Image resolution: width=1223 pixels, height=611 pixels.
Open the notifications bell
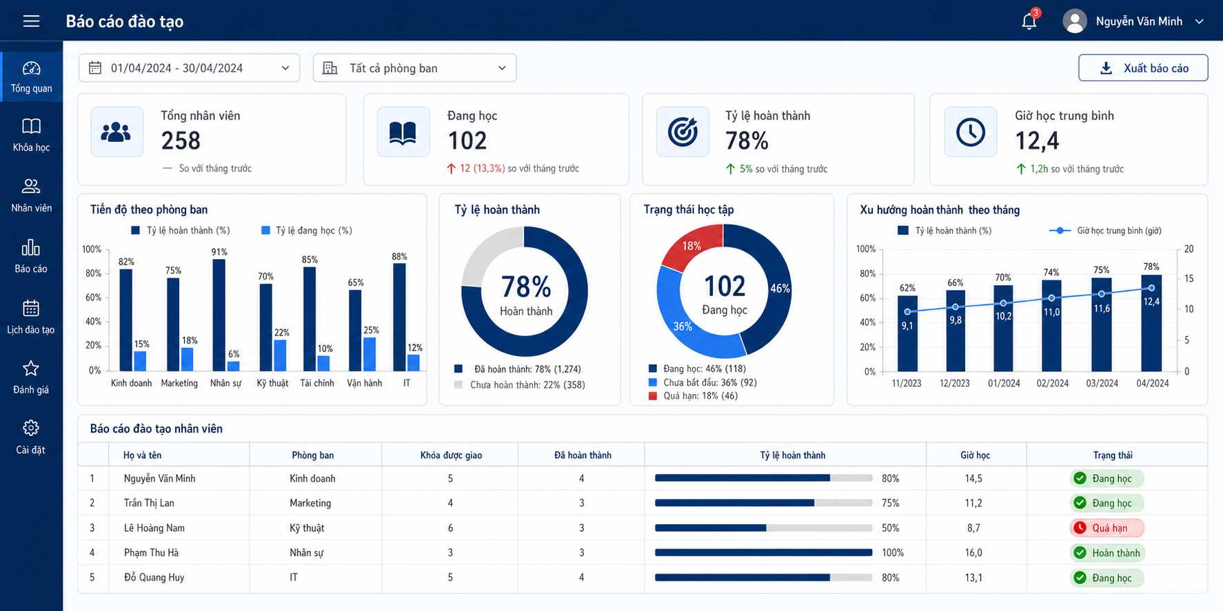point(1029,21)
